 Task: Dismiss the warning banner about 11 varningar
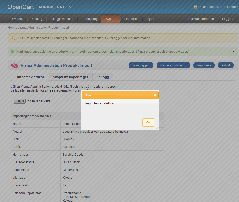click(233, 38)
